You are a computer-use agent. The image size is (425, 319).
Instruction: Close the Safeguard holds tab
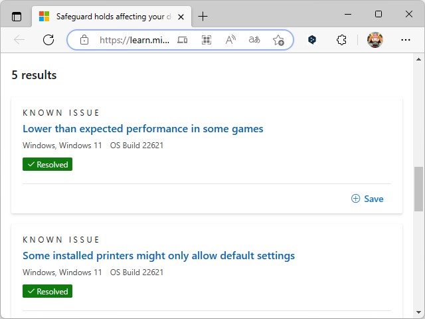[181, 17]
